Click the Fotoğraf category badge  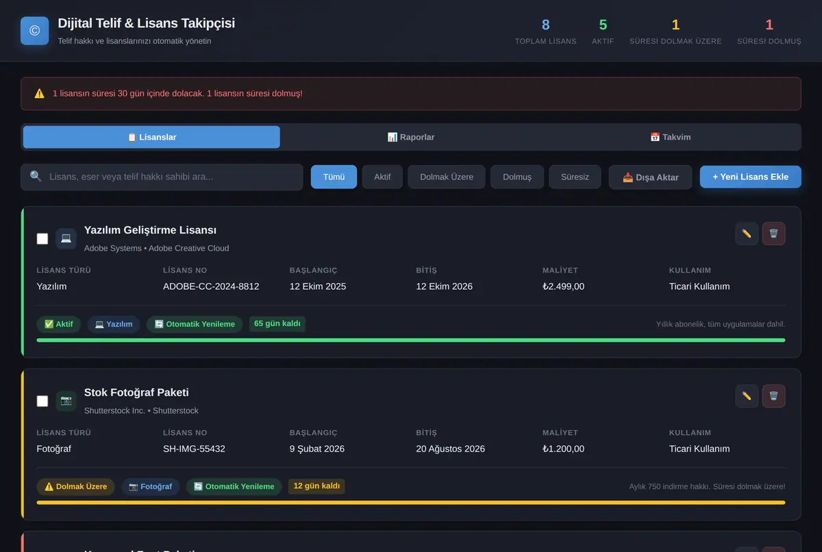tap(151, 486)
